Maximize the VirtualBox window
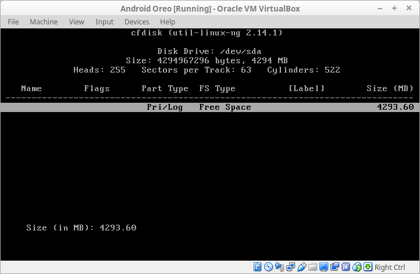 click(394, 8)
